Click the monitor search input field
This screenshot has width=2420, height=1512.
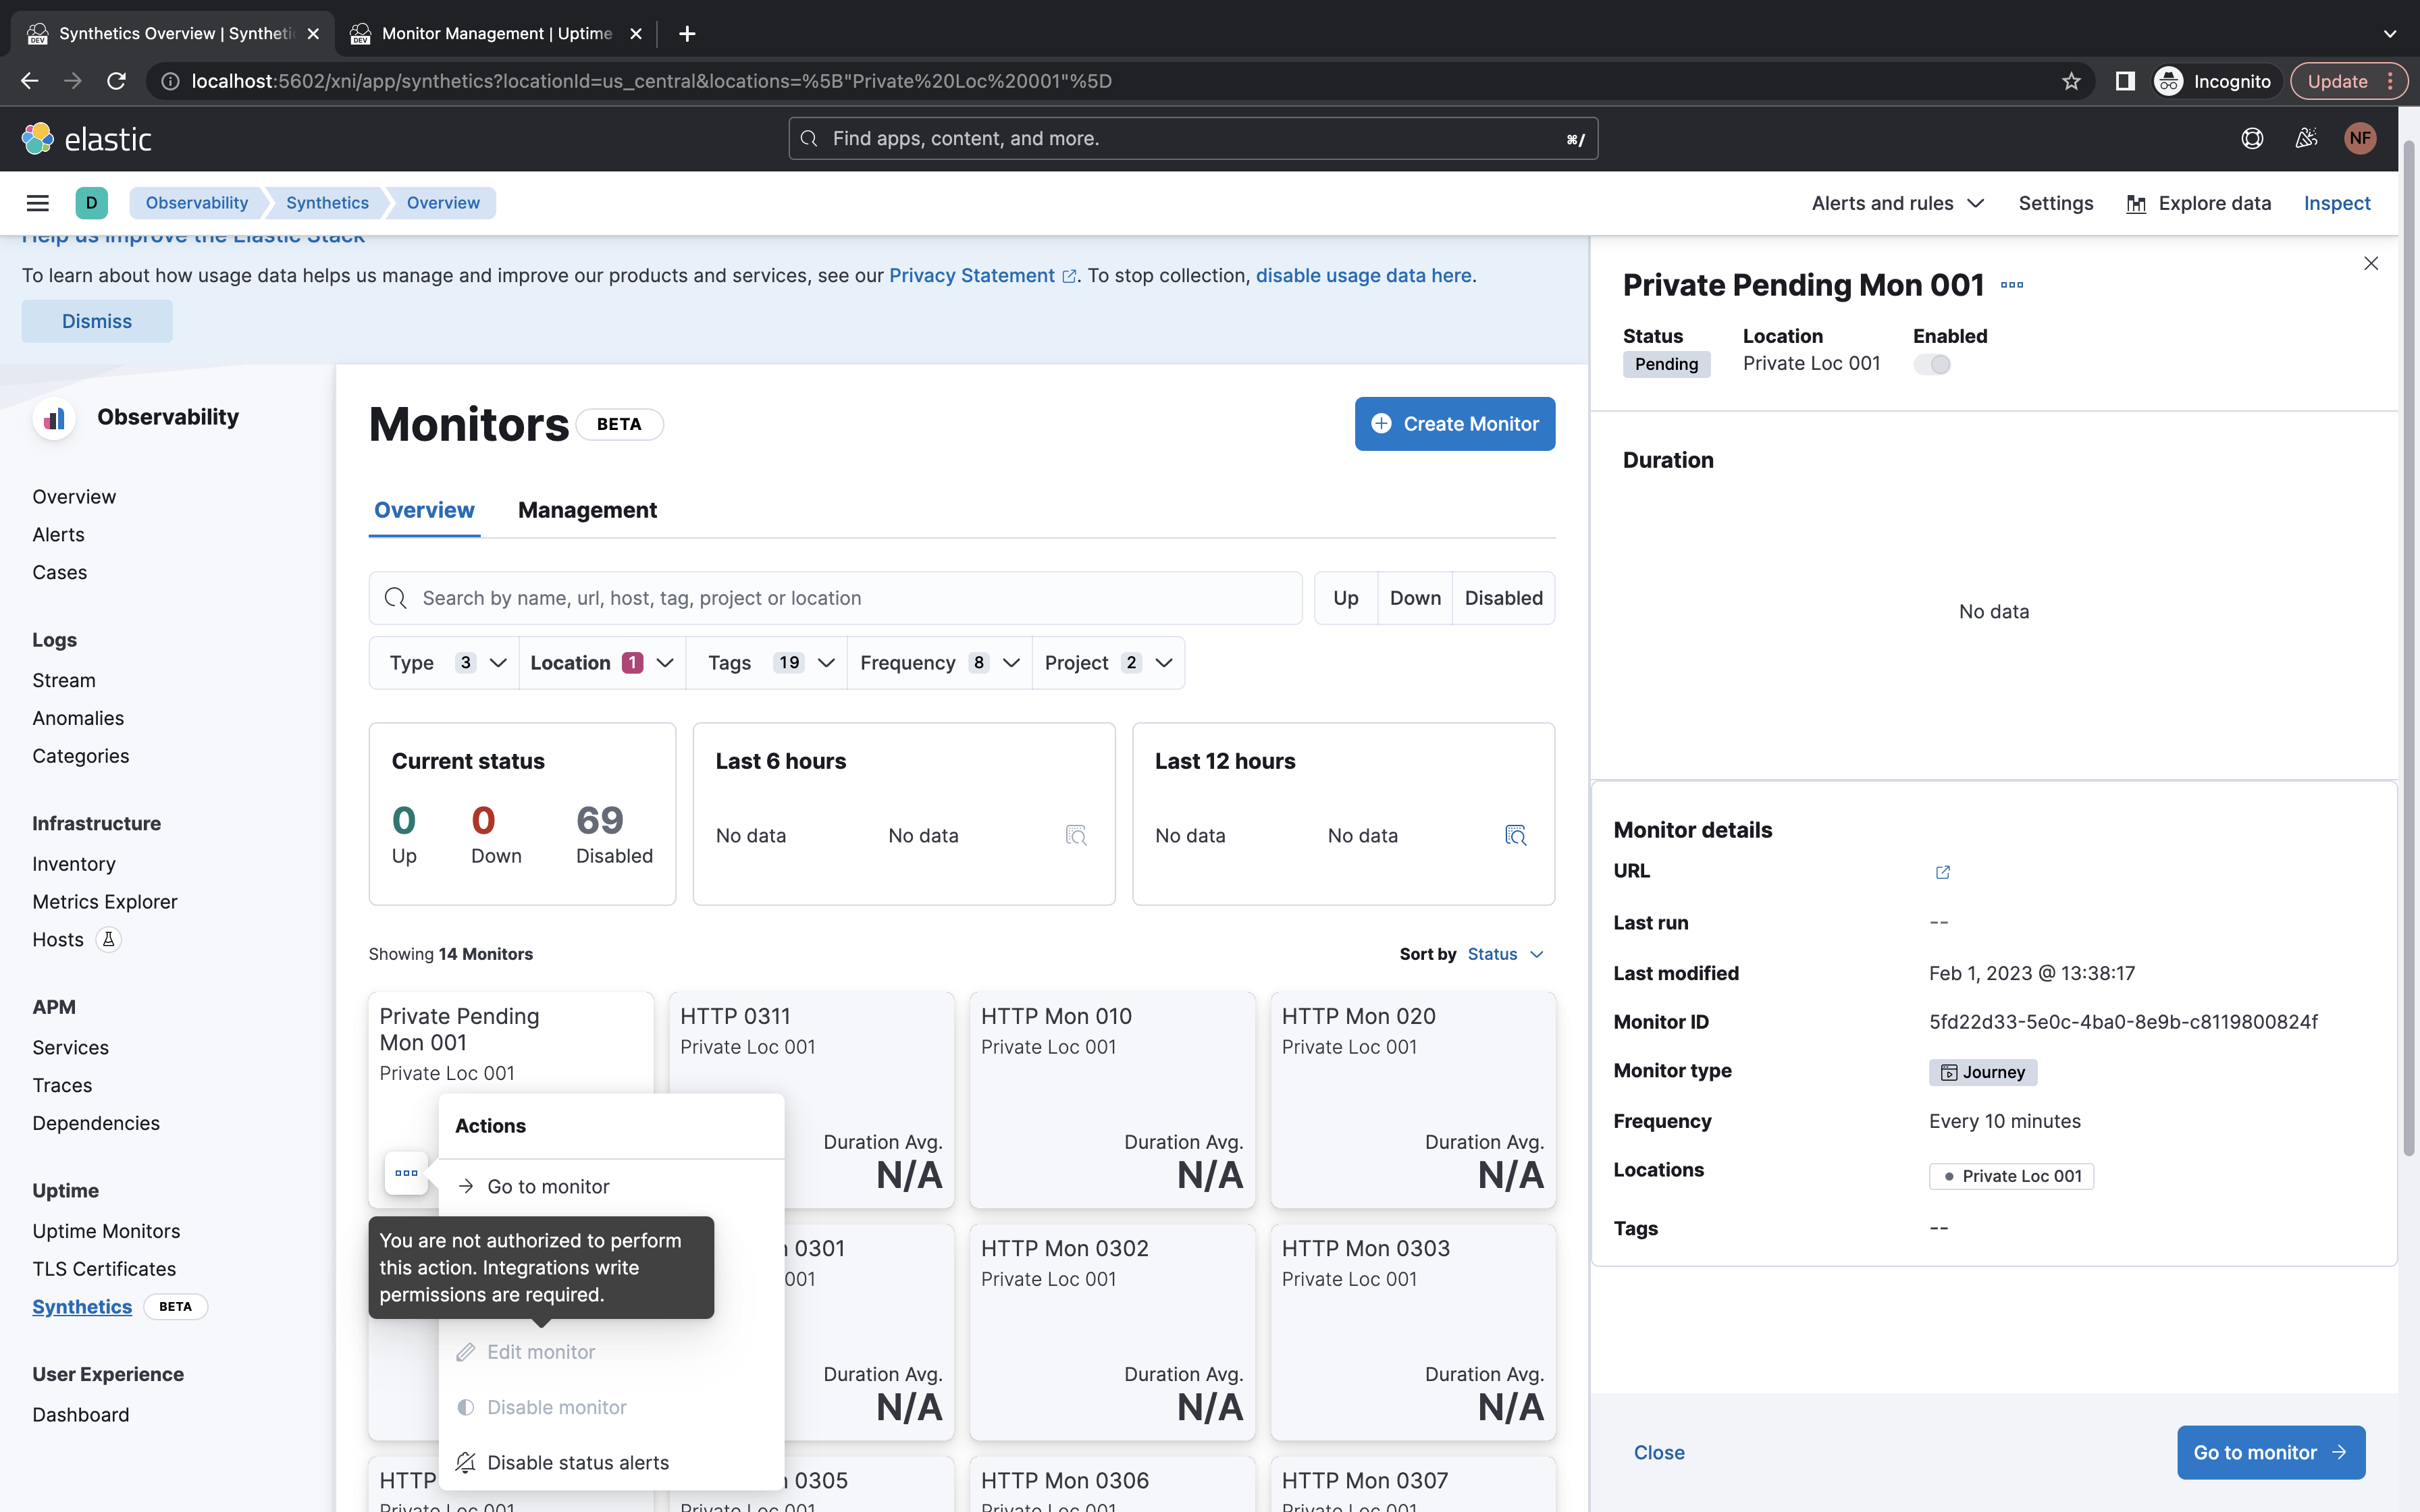(835, 597)
